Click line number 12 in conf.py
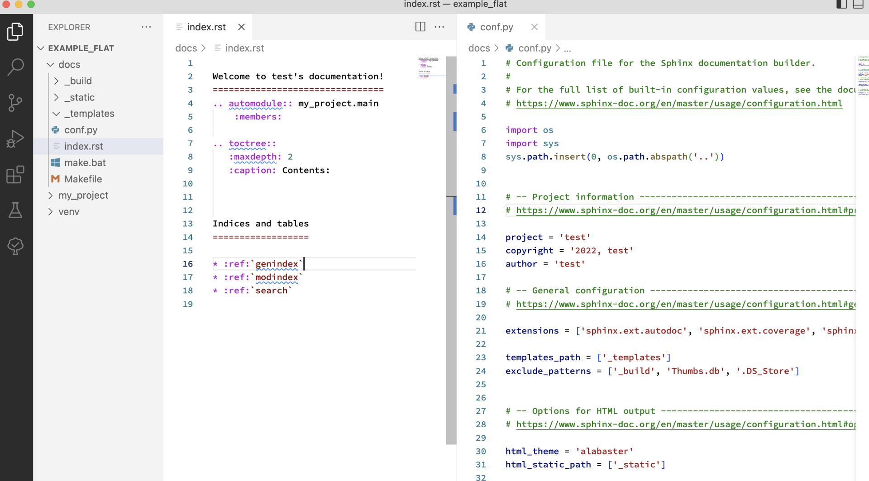 (480, 210)
